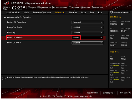This screenshot has height=99, width=132.
Task: Click the 100.00 MHz BCLK value
Action: (x=114, y=31)
